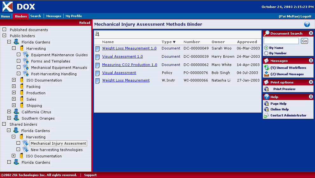Select New harvesting technologies tree item

click(x=57, y=149)
